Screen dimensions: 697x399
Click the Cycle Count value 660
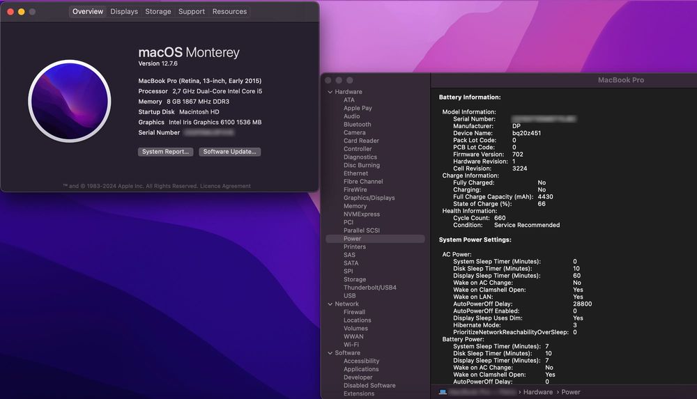pyautogui.click(x=500, y=218)
